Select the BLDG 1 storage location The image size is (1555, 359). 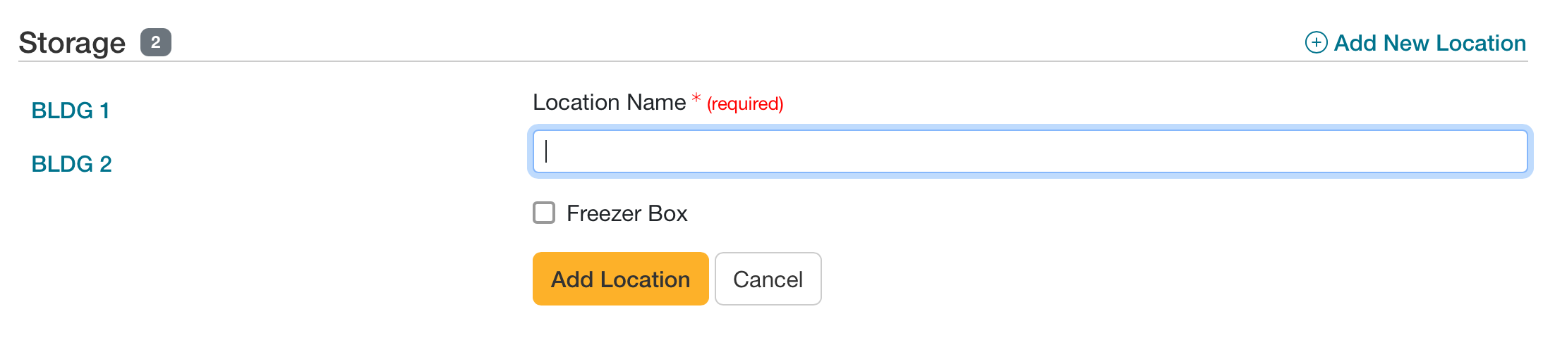71,111
